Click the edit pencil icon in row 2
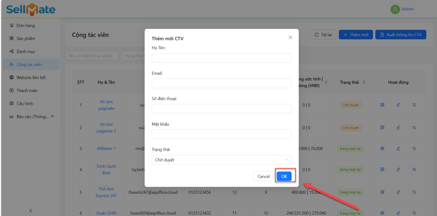The width and height of the screenshot is (437, 216). pyautogui.click(x=398, y=127)
